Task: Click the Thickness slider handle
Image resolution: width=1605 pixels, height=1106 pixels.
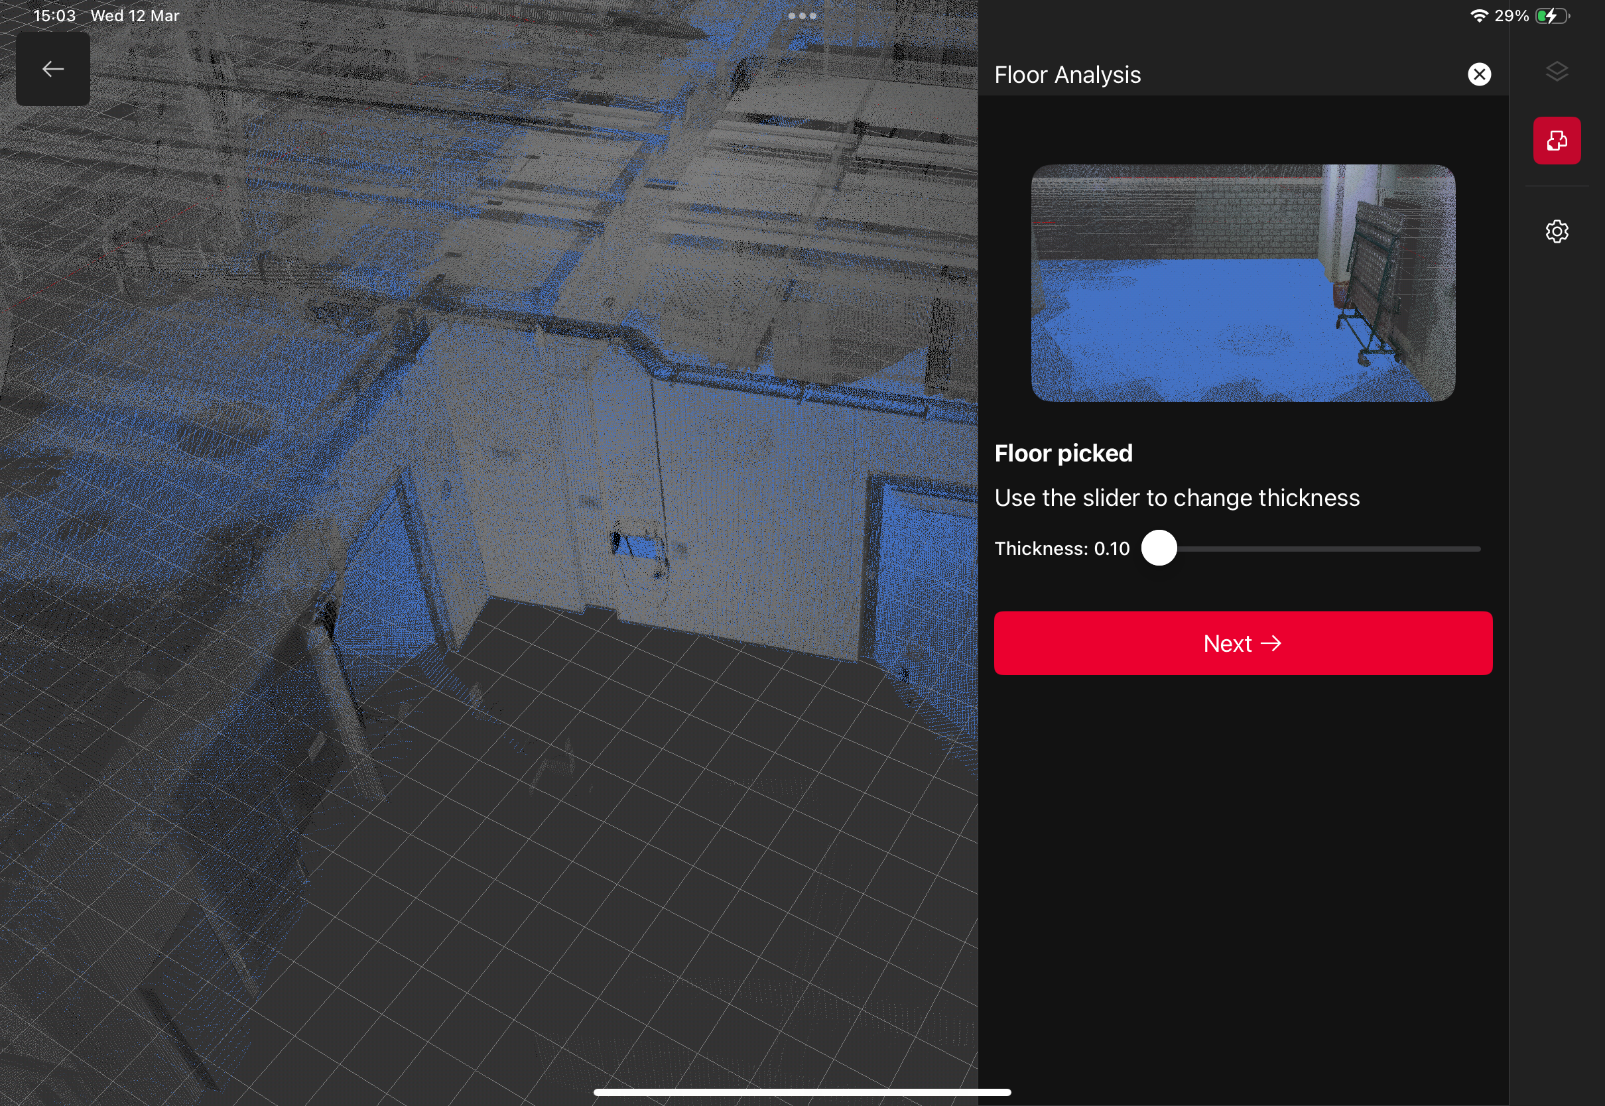Action: click(1159, 548)
